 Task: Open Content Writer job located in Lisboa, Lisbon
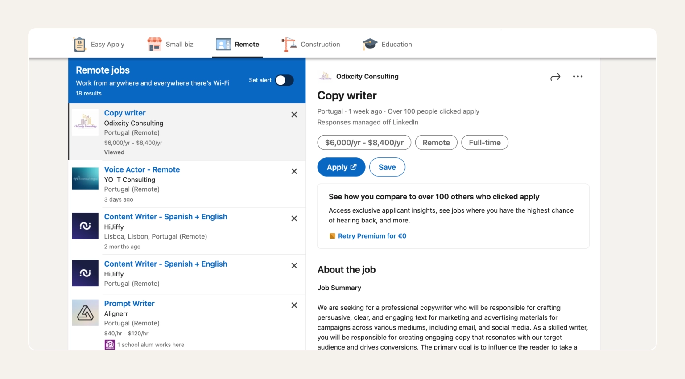pyautogui.click(x=166, y=217)
